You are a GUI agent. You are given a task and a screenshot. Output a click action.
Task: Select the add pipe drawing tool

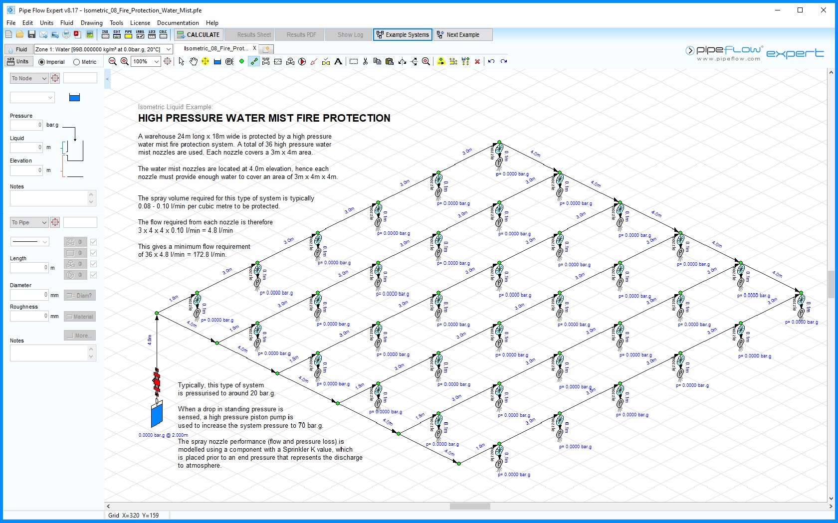point(254,61)
